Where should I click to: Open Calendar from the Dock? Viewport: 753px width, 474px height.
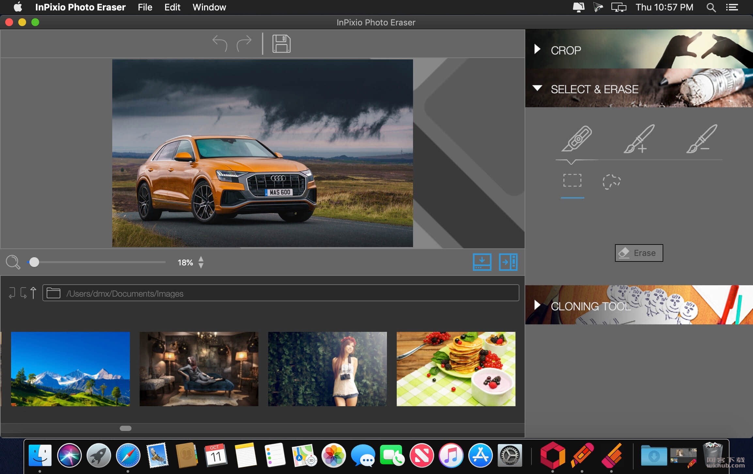coord(216,455)
